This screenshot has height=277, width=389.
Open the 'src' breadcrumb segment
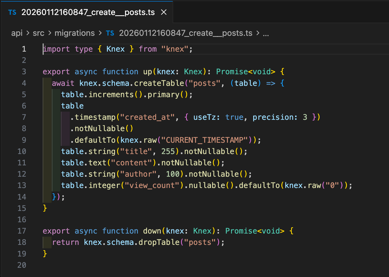coord(38,33)
